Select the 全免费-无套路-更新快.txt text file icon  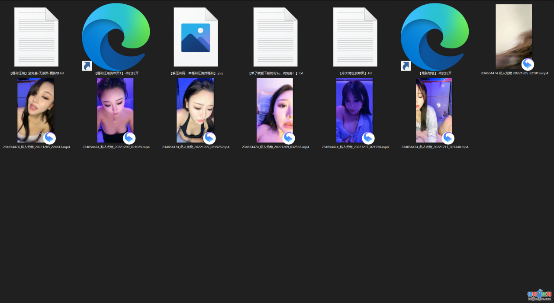(x=36, y=37)
